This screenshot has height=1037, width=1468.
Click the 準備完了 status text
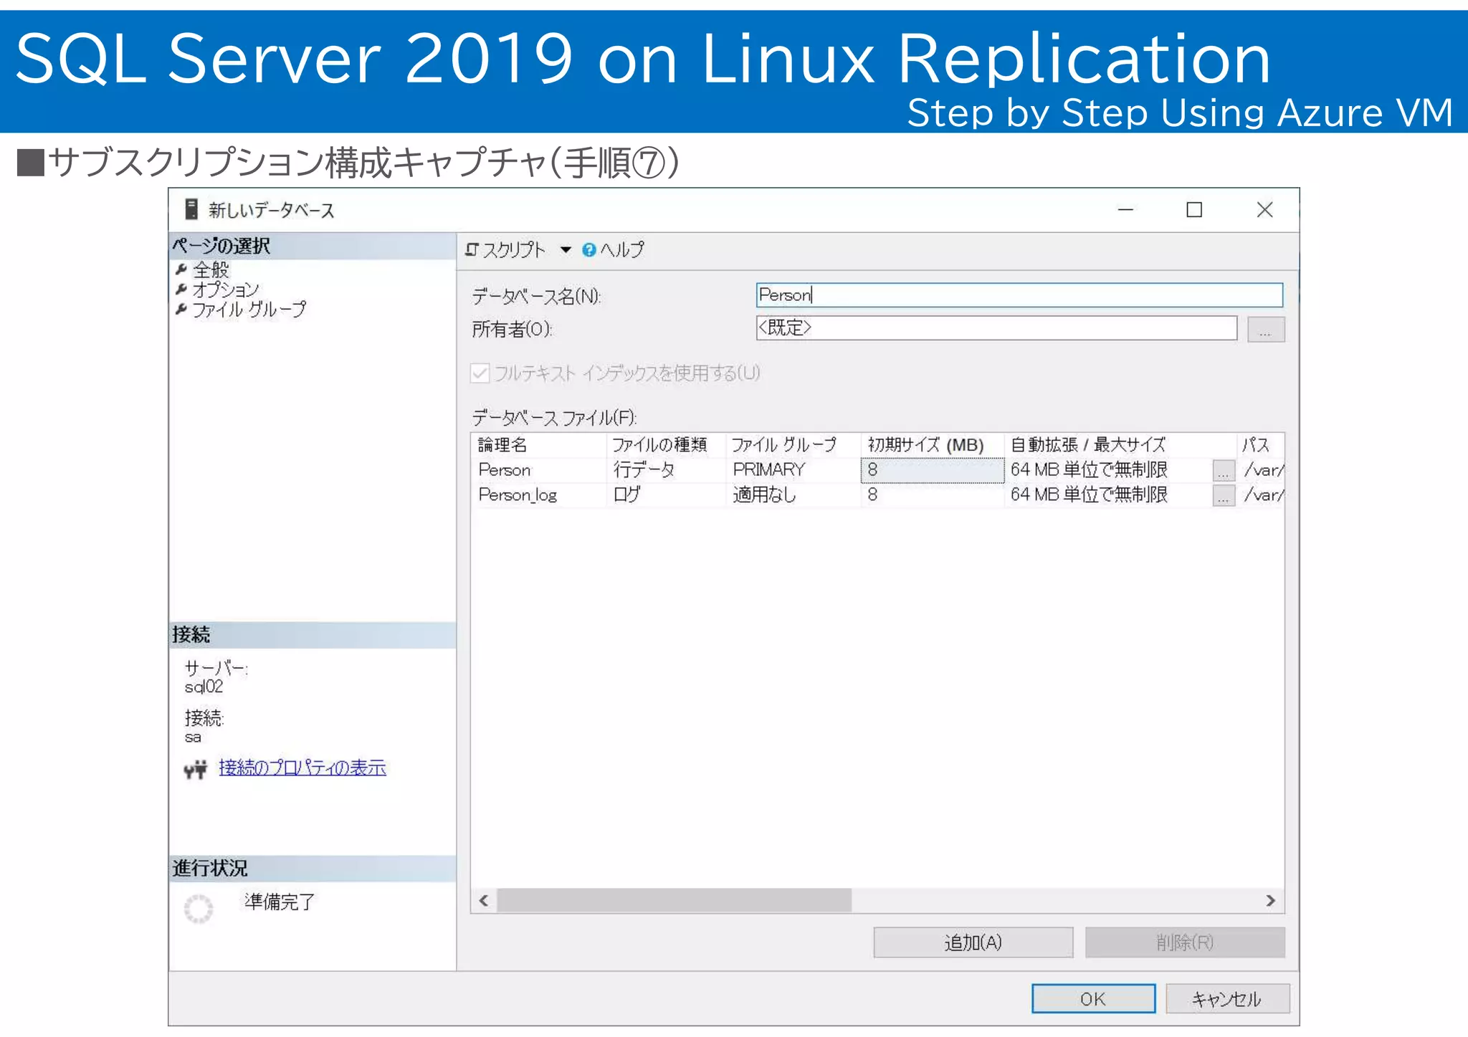coord(280,902)
